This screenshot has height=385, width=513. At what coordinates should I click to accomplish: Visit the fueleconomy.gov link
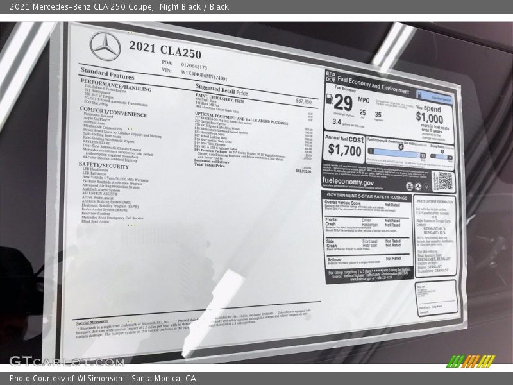pyautogui.click(x=348, y=182)
